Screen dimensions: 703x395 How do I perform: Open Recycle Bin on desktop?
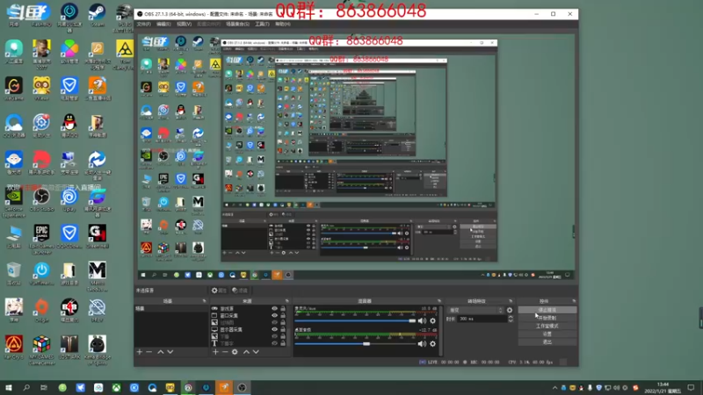13,273
